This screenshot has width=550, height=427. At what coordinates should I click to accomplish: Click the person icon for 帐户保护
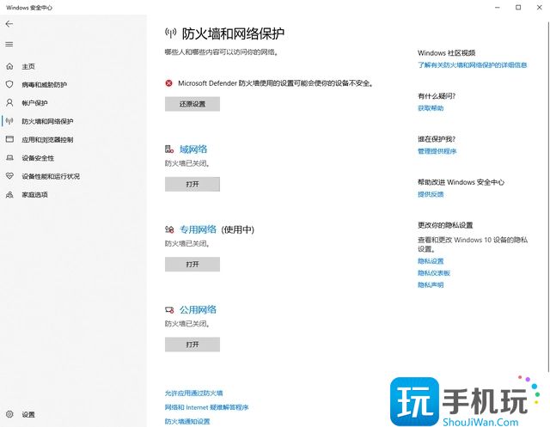(9, 102)
